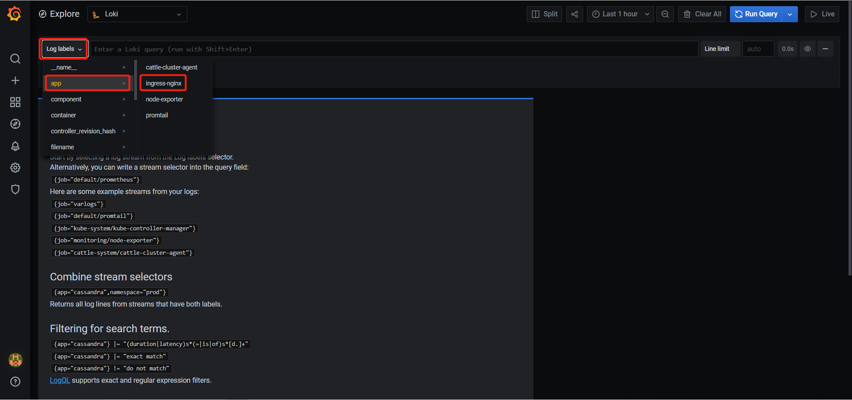The height and width of the screenshot is (400, 852).
Task: Expand the container label submenu
Action: 88,115
